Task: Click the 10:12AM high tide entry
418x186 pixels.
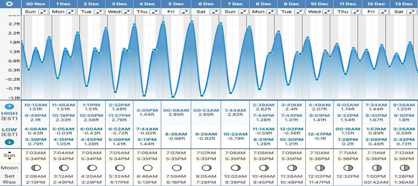Action: click(x=35, y=107)
